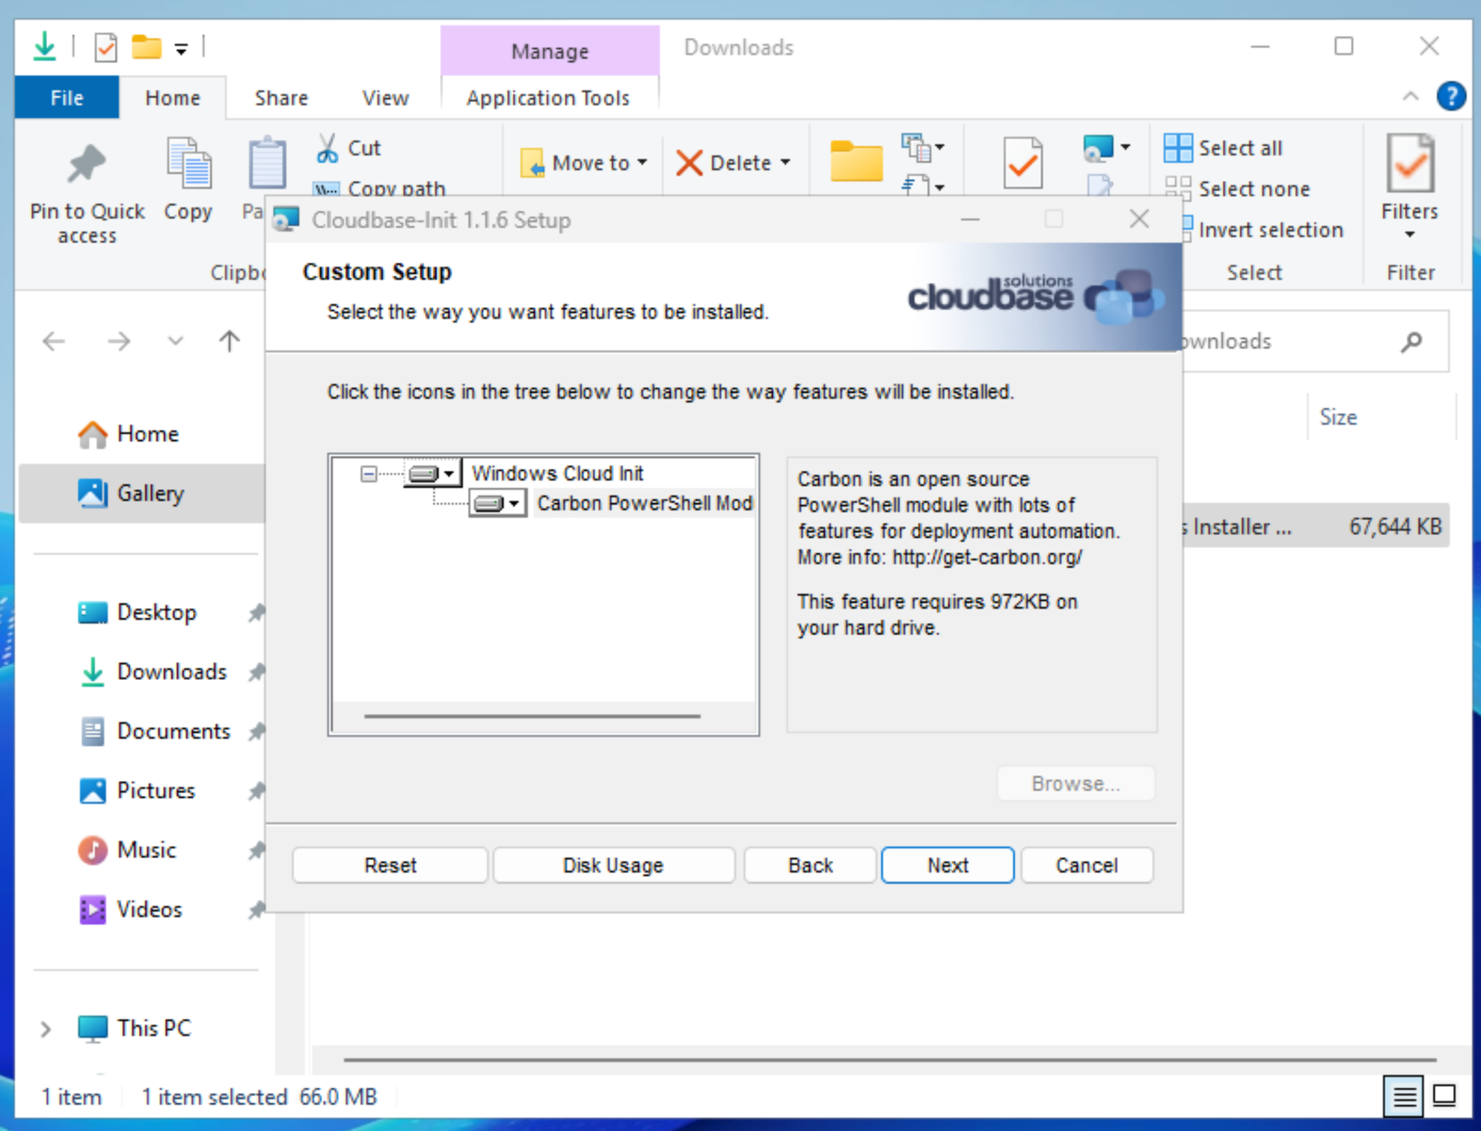Click the Explorer Back arrow
Screen dimensions: 1481x1131
click(54, 341)
